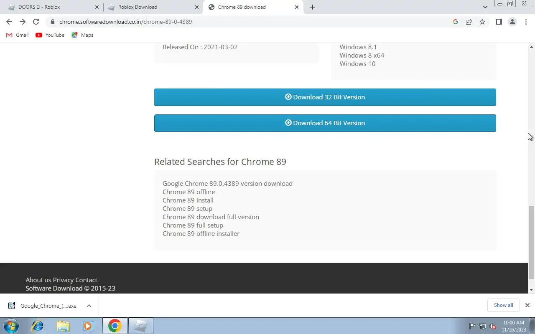This screenshot has width=535, height=334.
Task: Close the DOORS - Roblox tab
Action: 97,7
